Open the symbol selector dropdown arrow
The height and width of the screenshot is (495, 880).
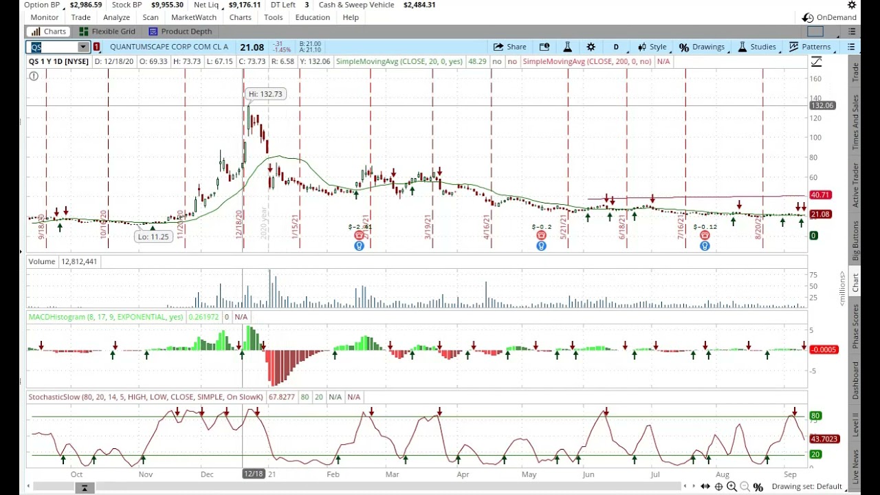click(83, 47)
